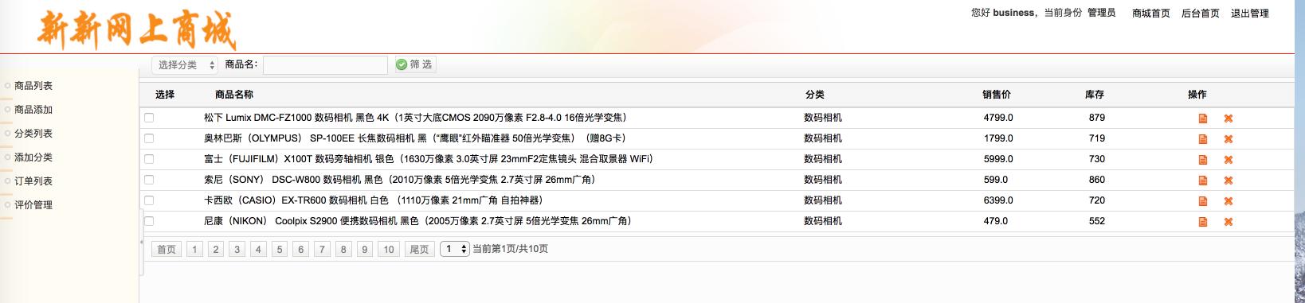This screenshot has width=1305, height=303.
Task: Open 添加分类 in the sidebar
Action: pos(33,157)
